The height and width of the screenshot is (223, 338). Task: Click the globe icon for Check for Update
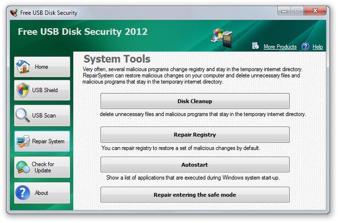point(23,167)
